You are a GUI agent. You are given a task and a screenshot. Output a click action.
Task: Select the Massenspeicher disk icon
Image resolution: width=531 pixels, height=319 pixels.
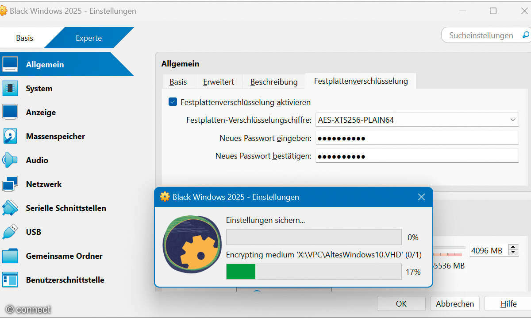tap(10, 136)
